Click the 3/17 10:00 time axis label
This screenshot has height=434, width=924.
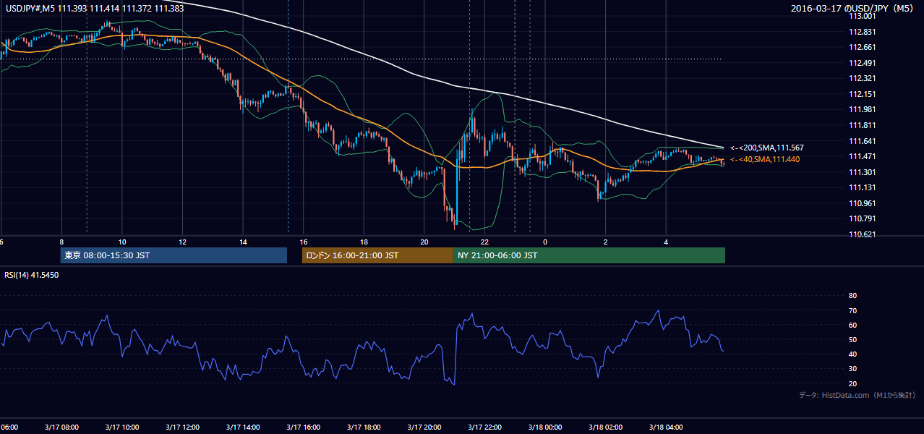(x=121, y=427)
